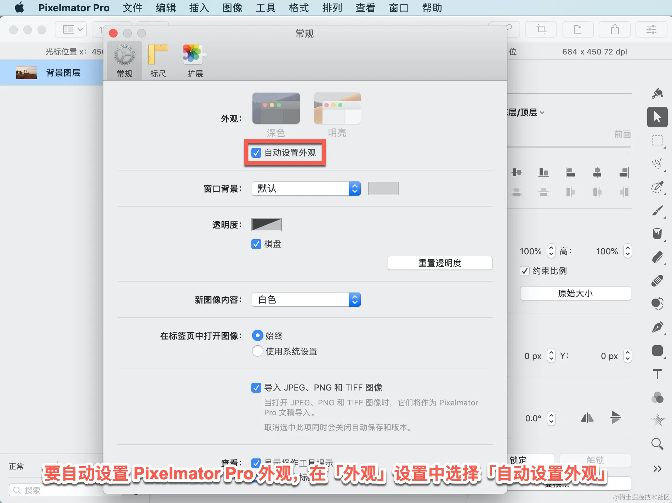Close the 常规 preferences window

coord(113,33)
